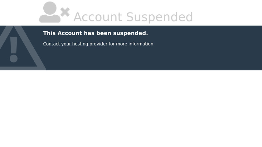Click the bold "This Account has been suspended." message
The height and width of the screenshot is (147, 262).
point(95,33)
